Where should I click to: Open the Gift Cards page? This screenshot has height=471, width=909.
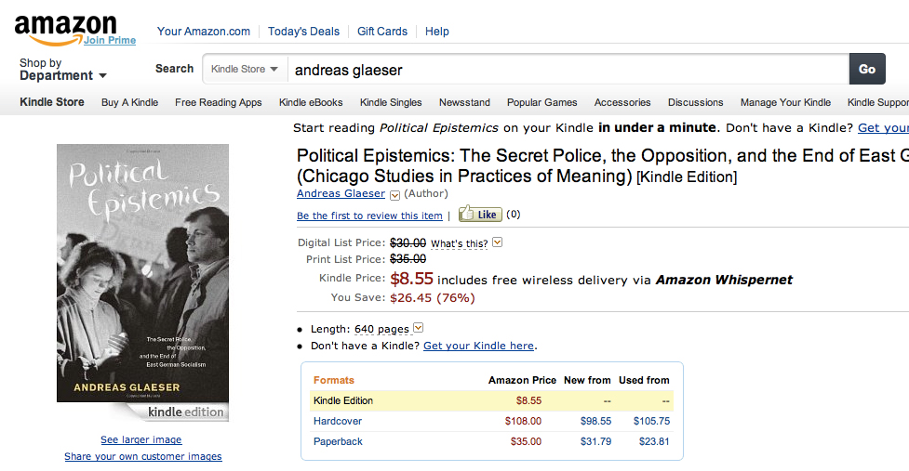(x=382, y=31)
